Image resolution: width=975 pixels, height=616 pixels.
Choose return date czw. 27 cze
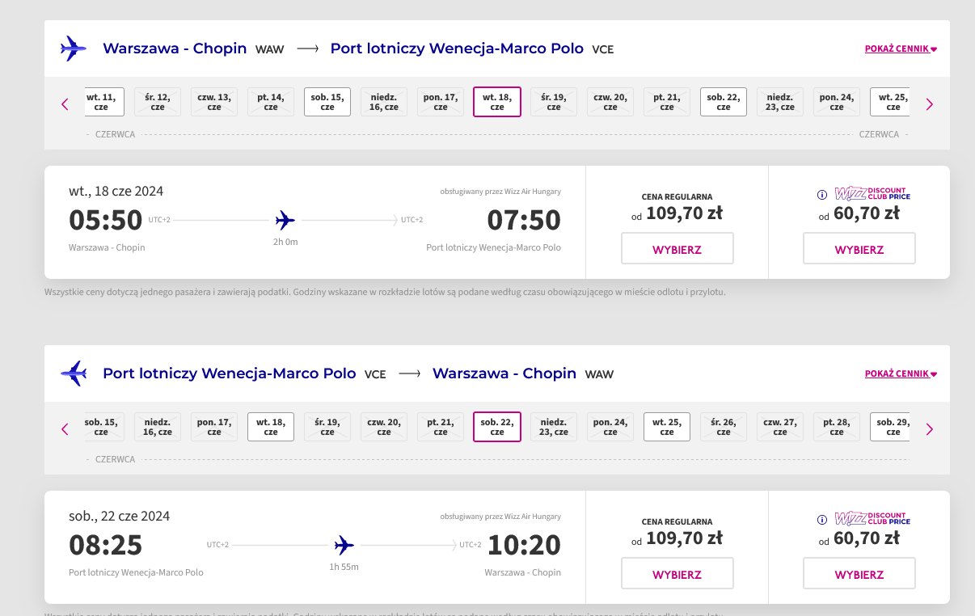[x=780, y=427]
